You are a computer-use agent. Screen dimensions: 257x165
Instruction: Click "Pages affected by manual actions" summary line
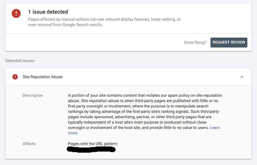pos(104,19)
